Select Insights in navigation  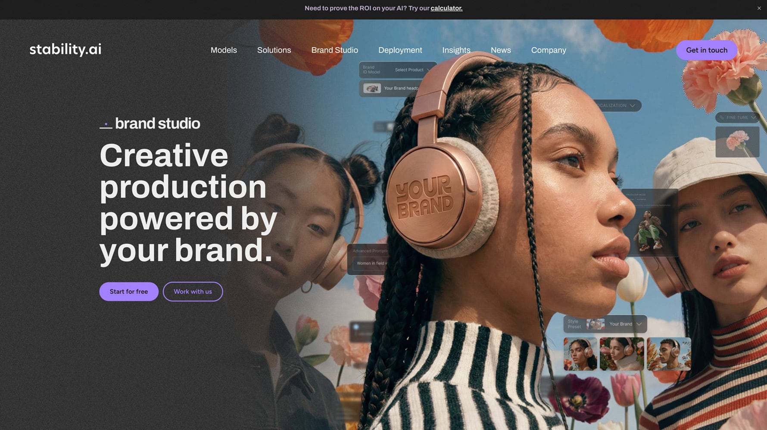456,50
